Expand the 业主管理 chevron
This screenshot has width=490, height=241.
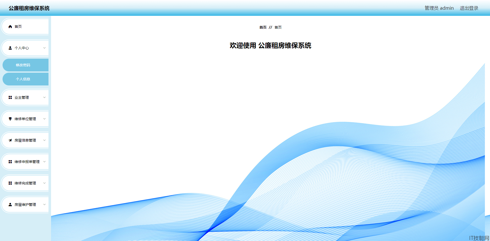click(x=44, y=97)
